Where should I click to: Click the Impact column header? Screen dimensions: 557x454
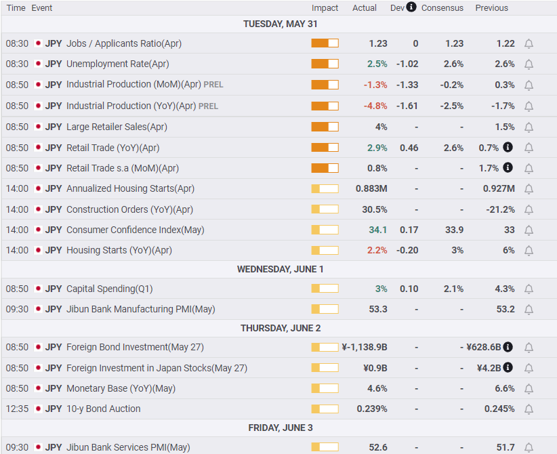[325, 8]
